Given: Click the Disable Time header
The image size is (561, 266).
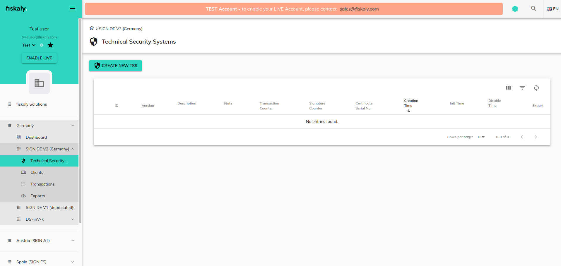Looking at the screenshot, I should (495, 103).
